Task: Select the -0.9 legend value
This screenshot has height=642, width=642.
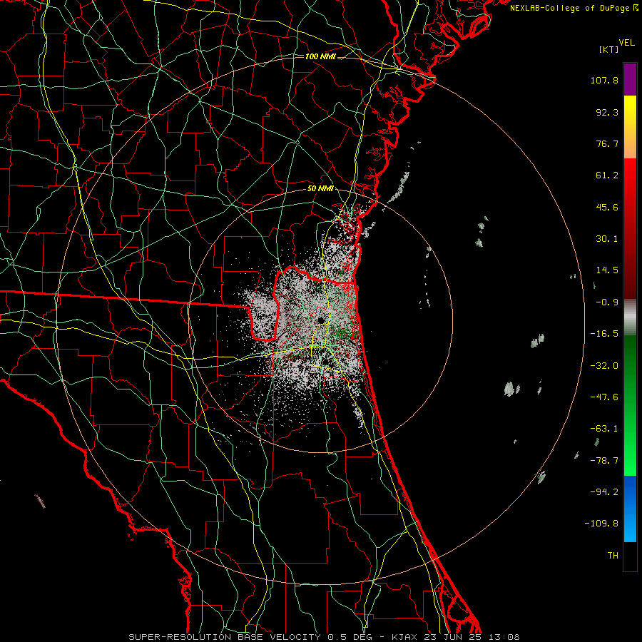Action: [607, 302]
